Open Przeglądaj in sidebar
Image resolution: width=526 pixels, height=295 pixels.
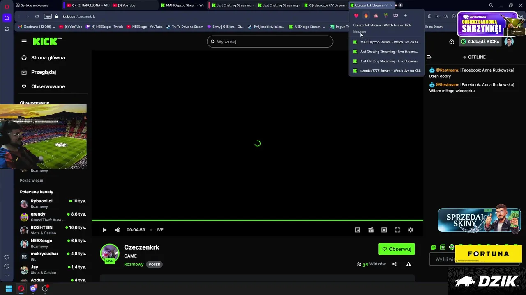pos(39,72)
